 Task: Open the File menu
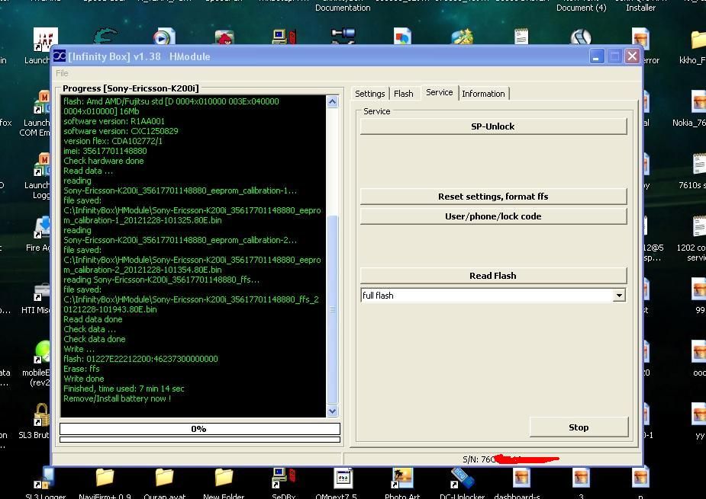[x=62, y=73]
